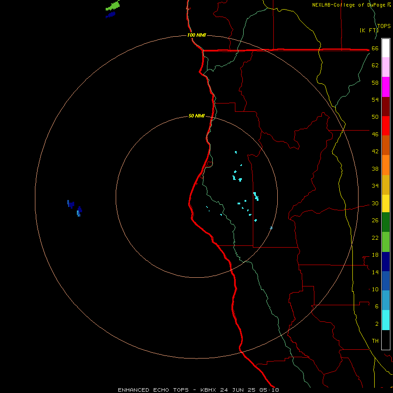The height and width of the screenshot is (393, 393).
Task: Click the bright orange legend swatch
Action: (x=386, y=165)
